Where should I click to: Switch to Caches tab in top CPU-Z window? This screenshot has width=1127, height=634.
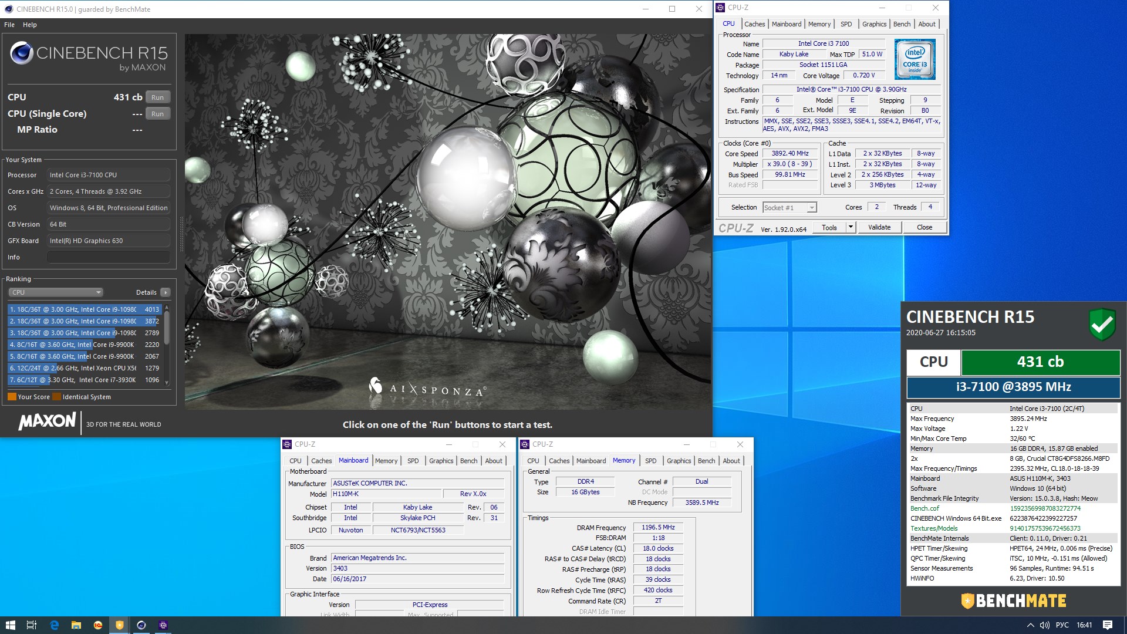click(754, 24)
